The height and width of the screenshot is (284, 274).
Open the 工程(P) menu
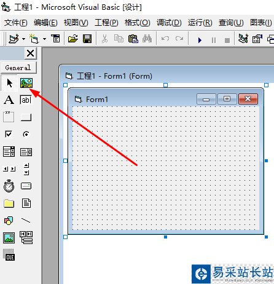(106, 23)
